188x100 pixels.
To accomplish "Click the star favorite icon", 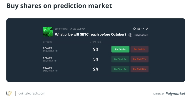I will pyautogui.click(x=134, y=29).
